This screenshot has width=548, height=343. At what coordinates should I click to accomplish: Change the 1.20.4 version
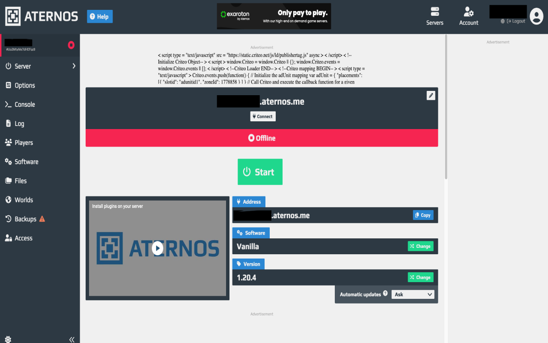tap(420, 277)
